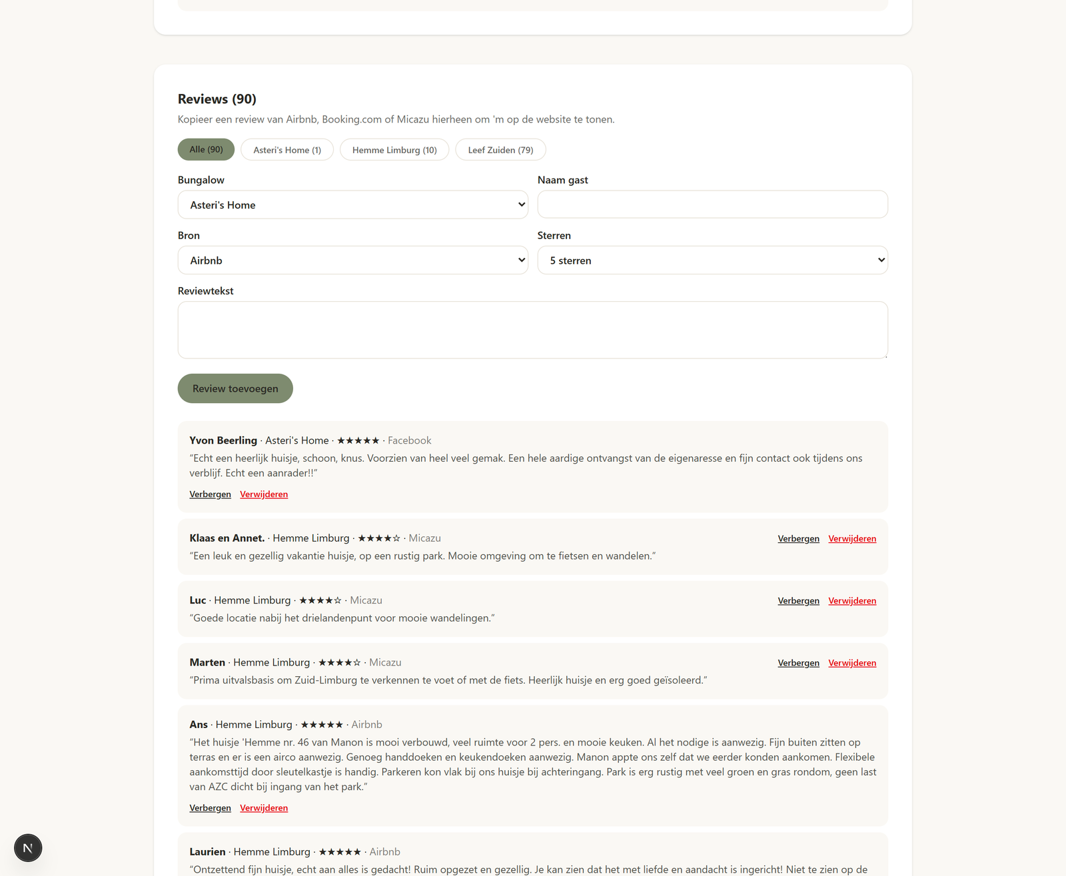Delete Yvon Beerling's review
This screenshot has height=876, width=1066.
point(264,494)
